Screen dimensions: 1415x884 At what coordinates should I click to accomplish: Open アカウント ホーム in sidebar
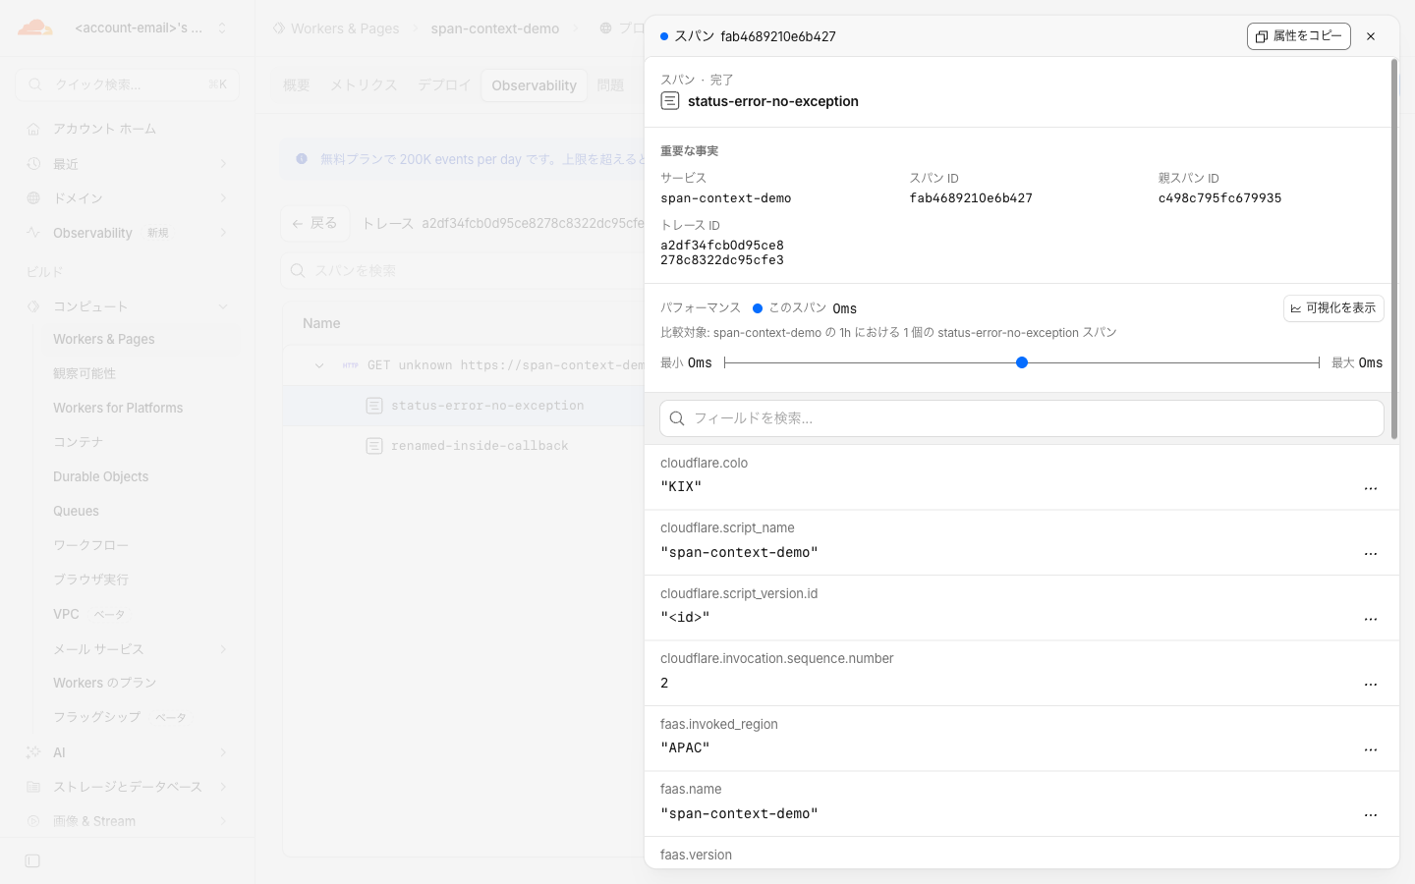128,129
